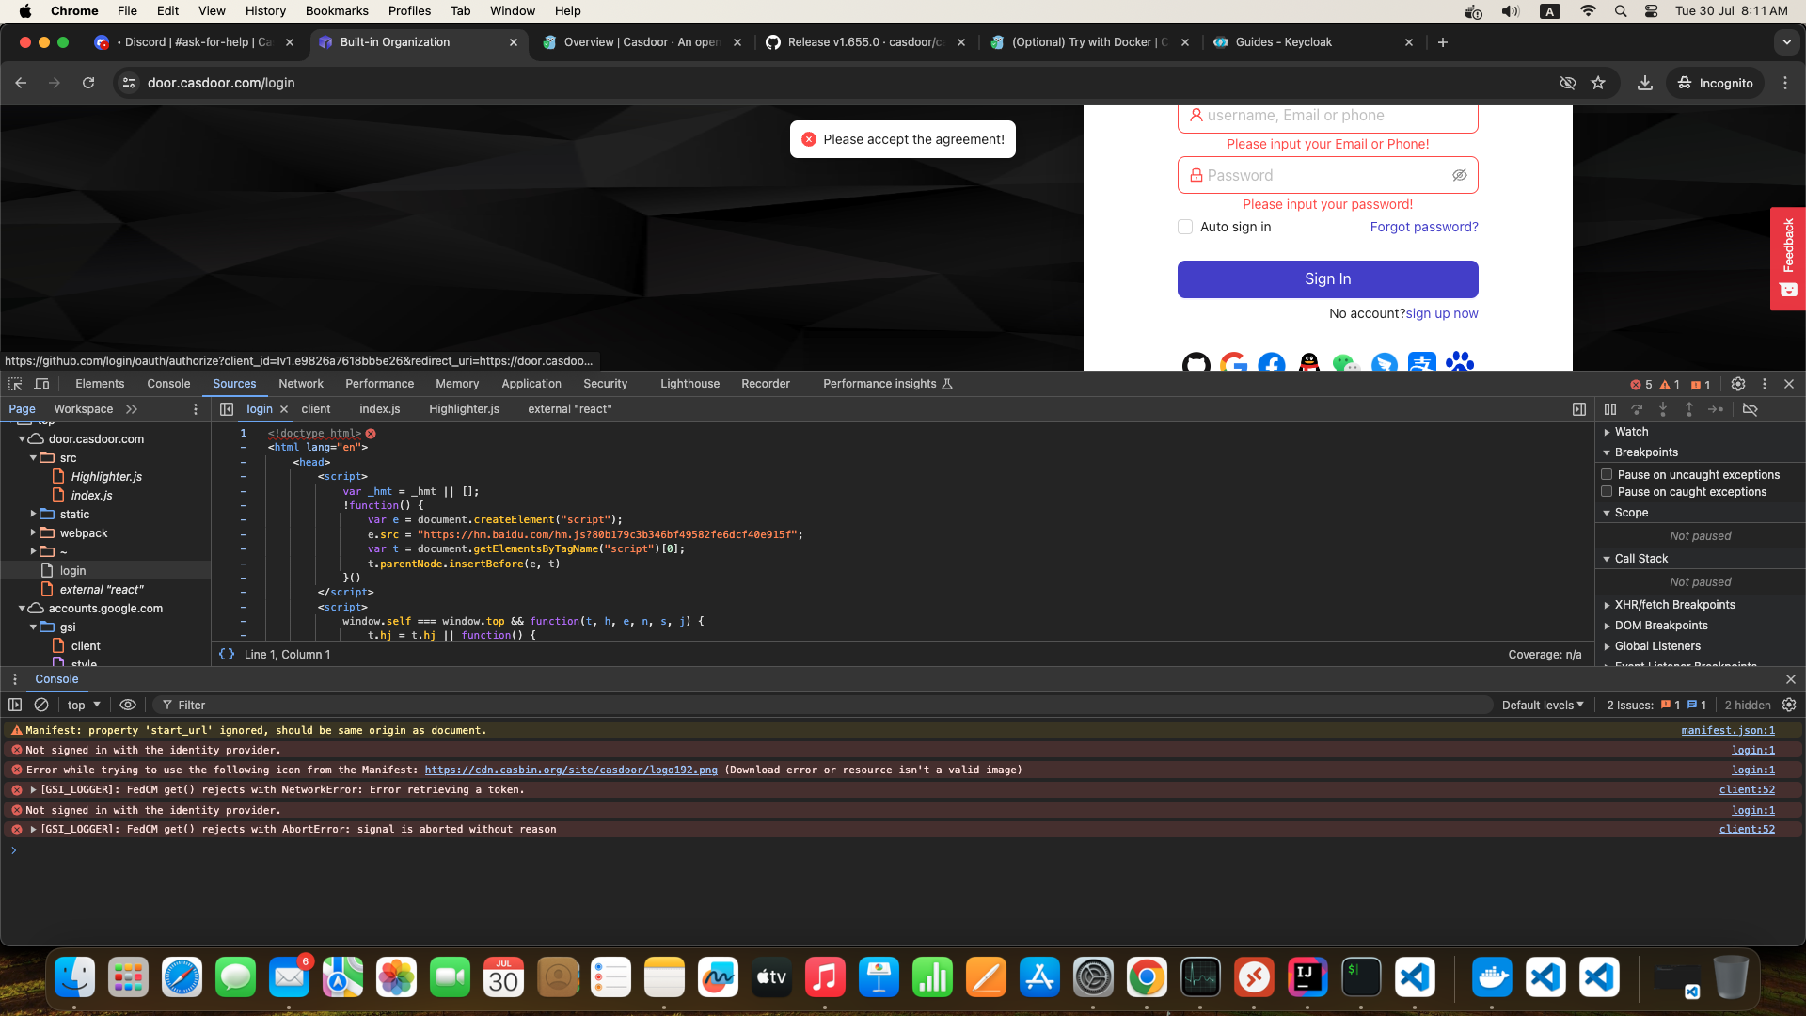Expand the webpack folder
The height and width of the screenshot is (1016, 1806).
click(x=33, y=532)
